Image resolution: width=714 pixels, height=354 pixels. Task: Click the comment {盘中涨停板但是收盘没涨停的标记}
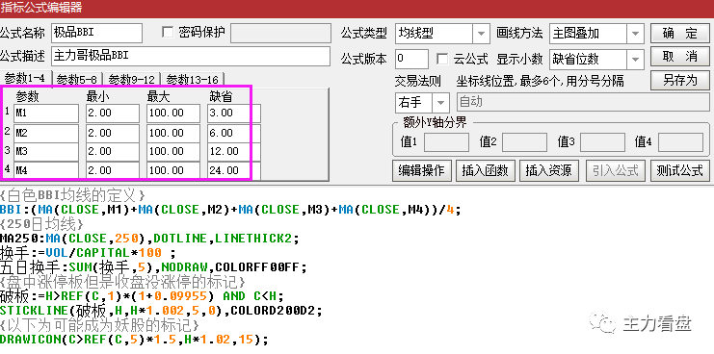coord(123,282)
